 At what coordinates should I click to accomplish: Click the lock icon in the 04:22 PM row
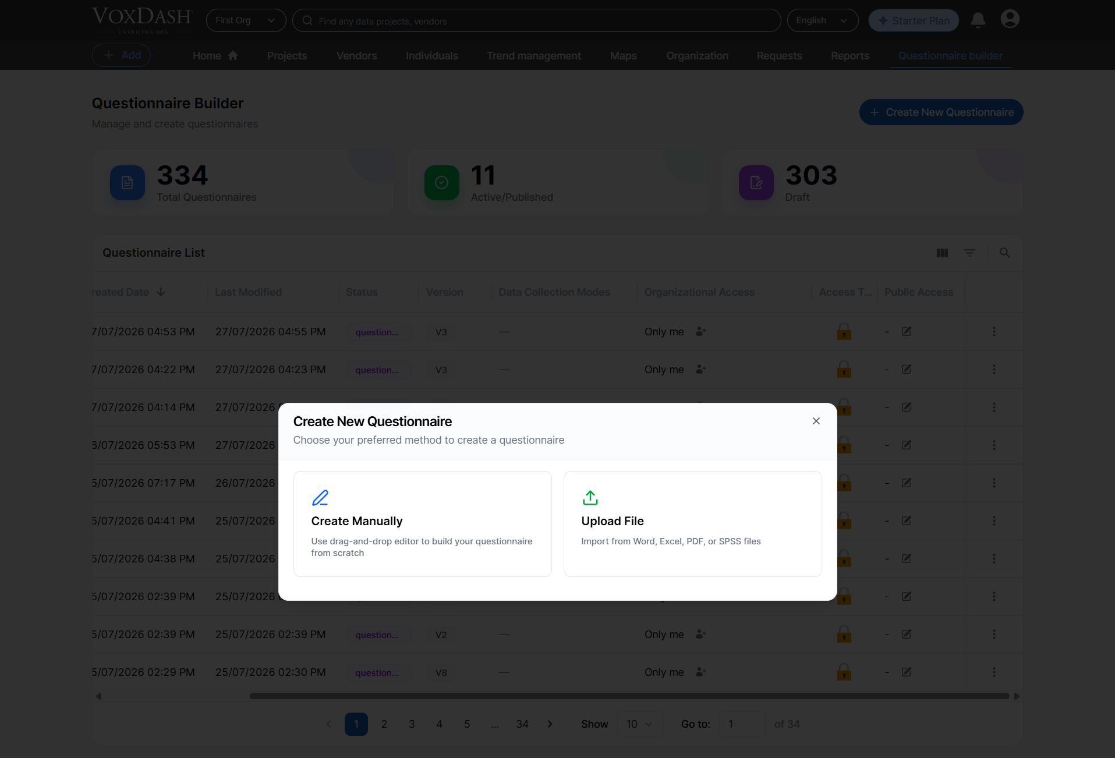(x=844, y=369)
